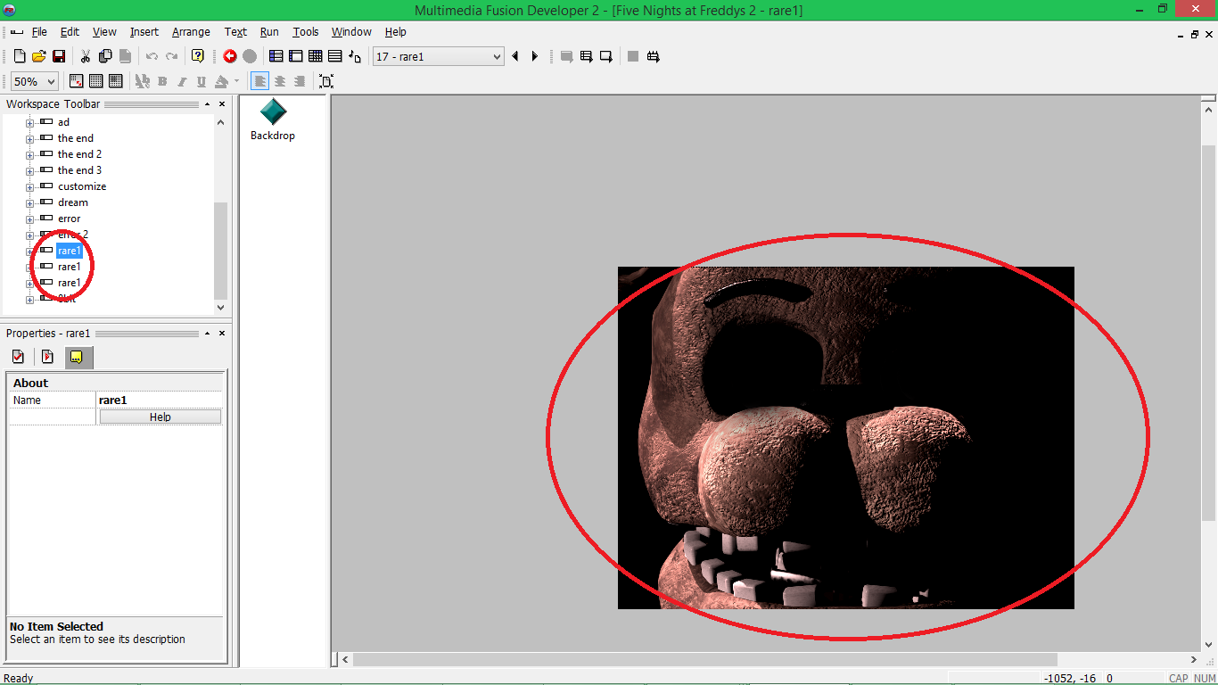Expand the 'the end 3' frame node

coord(29,171)
